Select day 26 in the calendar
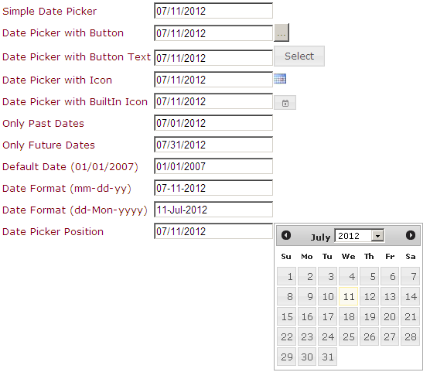This screenshot has height=379, width=430. [x=369, y=336]
